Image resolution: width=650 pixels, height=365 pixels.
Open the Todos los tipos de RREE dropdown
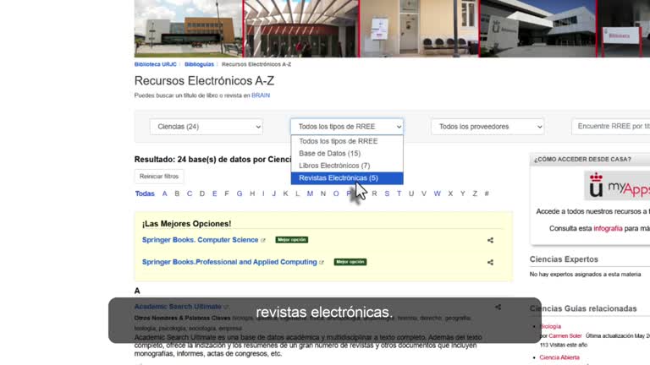[x=347, y=127]
